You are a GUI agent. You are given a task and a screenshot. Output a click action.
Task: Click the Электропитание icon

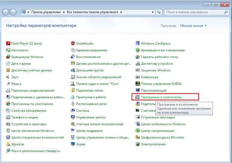tap(138, 144)
